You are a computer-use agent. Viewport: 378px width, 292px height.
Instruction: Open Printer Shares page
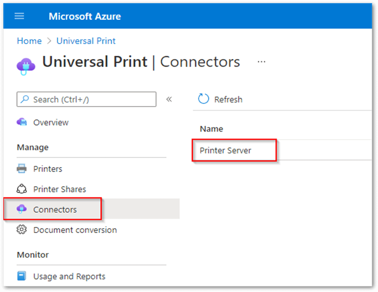pos(59,189)
